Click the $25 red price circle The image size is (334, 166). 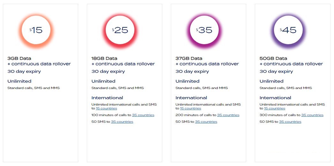tap(121, 30)
